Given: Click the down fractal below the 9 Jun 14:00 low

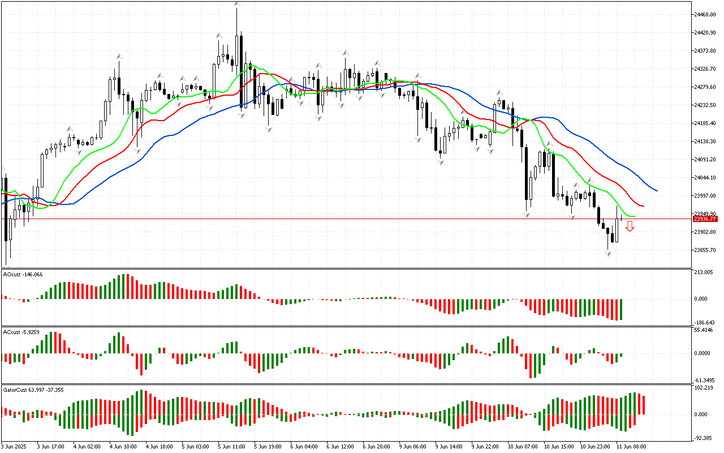Looking at the screenshot, I should (439, 162).
